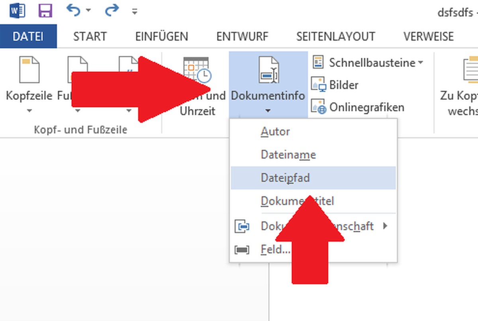Viewport: 478px width, 321px height.
Task: Switch to the EINFÜGEN ribbon tab
Action: coord(161,37)
